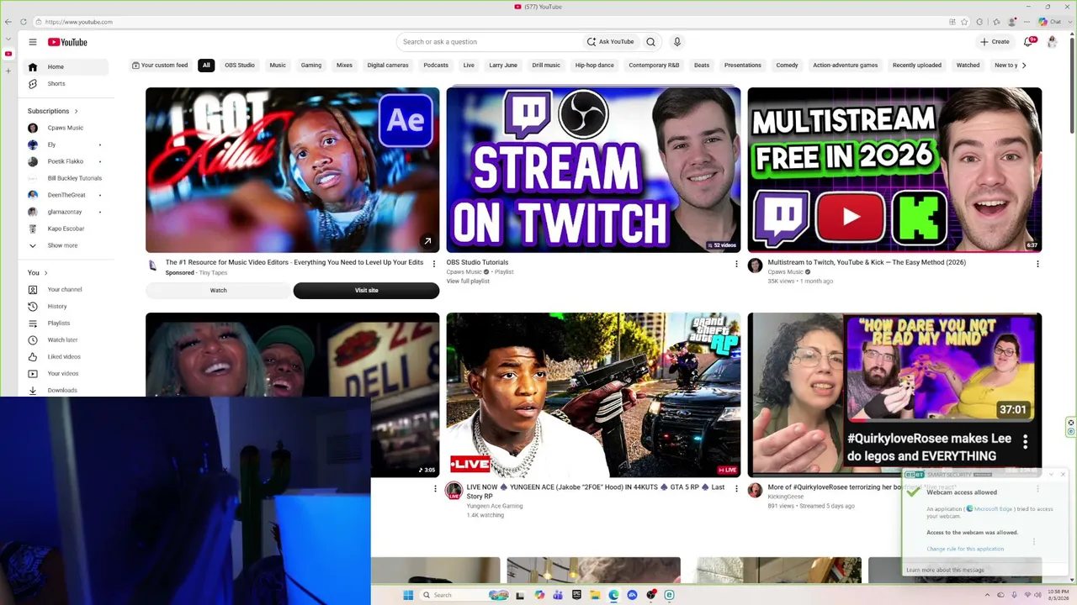
Task: Select the All filter chip
Action: click(x=206, y=65)
